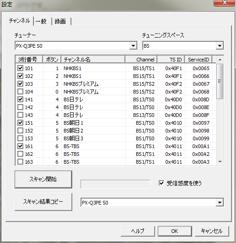The width and height of the screenshot is (236, 243).
Task: Enable the 104 NHKBSプレミアム channel checkbox
Action: (20, 92)
